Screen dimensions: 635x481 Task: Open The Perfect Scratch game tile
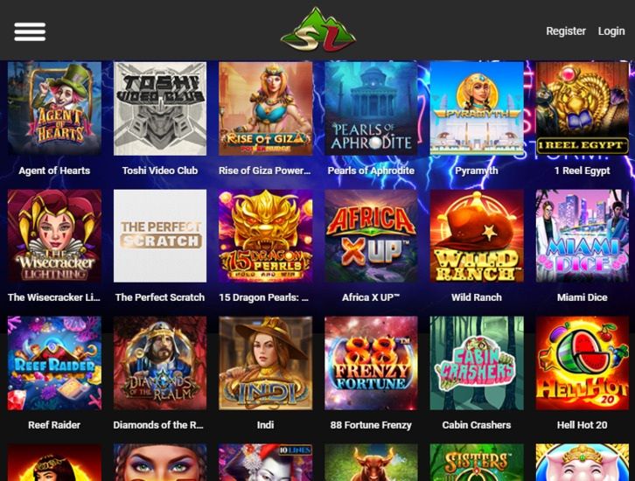(x=160, y=235)
